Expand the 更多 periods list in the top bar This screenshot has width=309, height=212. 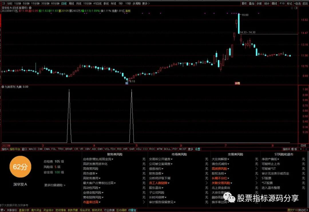pos(146,3)
